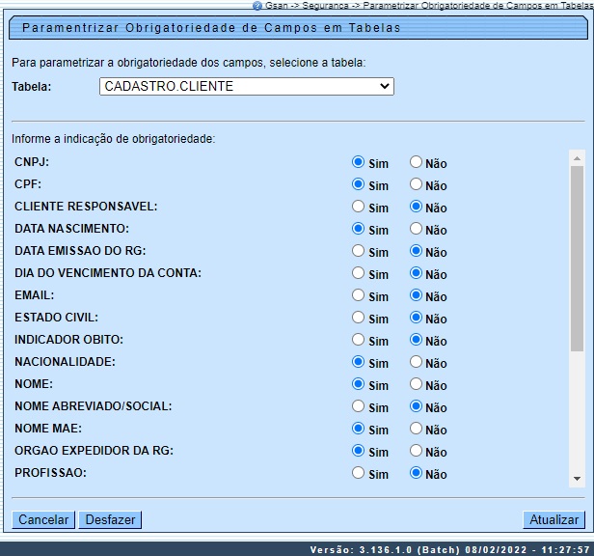Open the Tabela dropdown CADASTRO.CLIENTE
The image size is (594, 556).
coord(247,87)
